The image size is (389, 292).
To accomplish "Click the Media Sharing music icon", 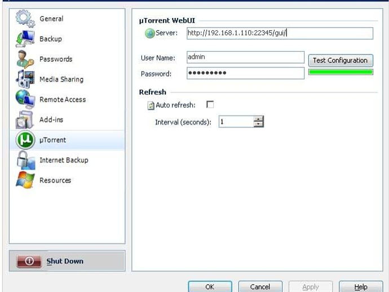I will 25,79.
